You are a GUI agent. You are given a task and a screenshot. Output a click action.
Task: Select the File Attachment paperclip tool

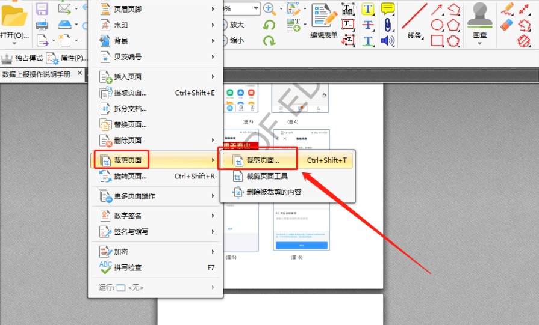[387, 25]
